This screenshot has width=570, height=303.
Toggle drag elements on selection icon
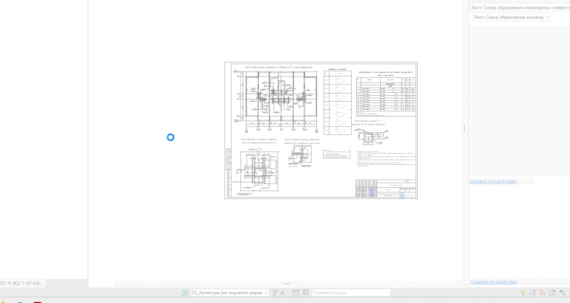pyautogui.click(x=562, y=293)
